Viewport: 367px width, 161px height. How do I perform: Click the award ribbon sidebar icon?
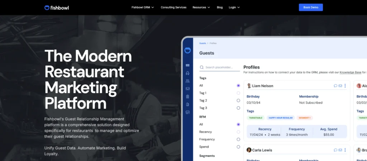187,96
